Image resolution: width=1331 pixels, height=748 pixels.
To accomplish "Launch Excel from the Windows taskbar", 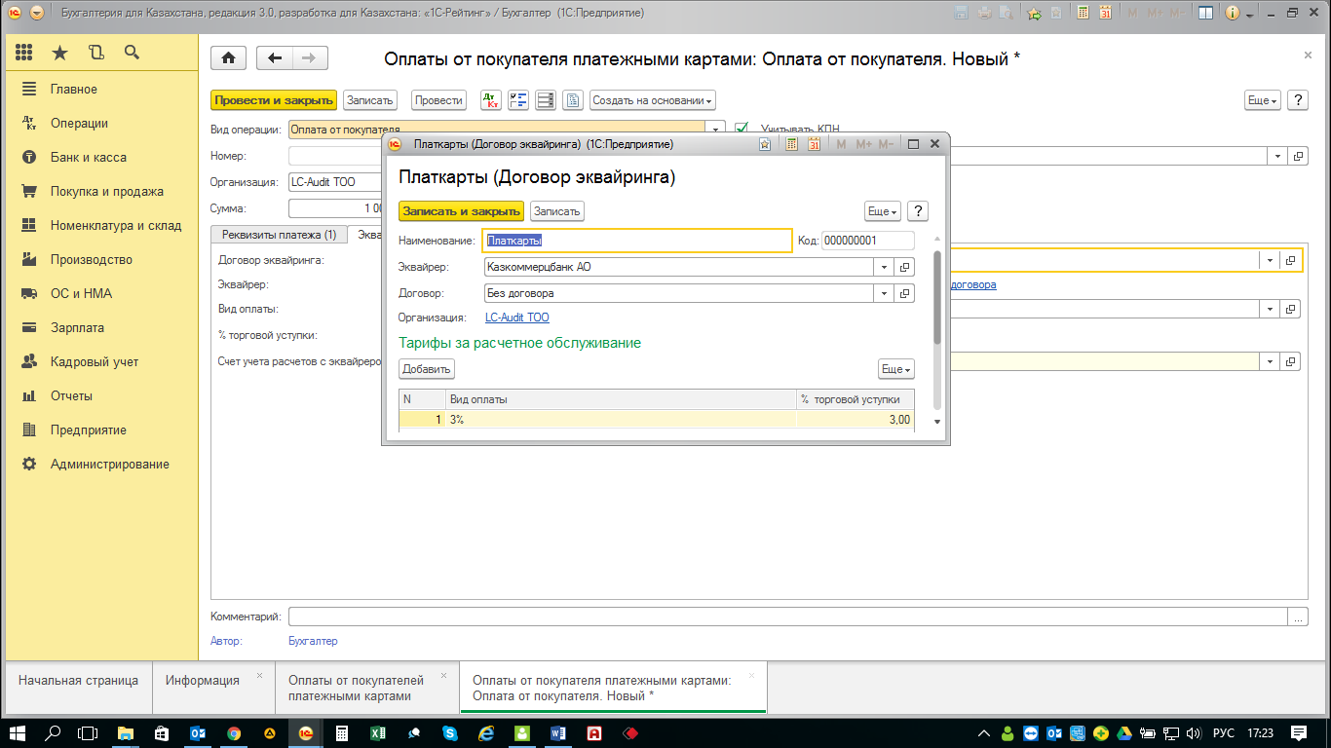I will [377, 733].
